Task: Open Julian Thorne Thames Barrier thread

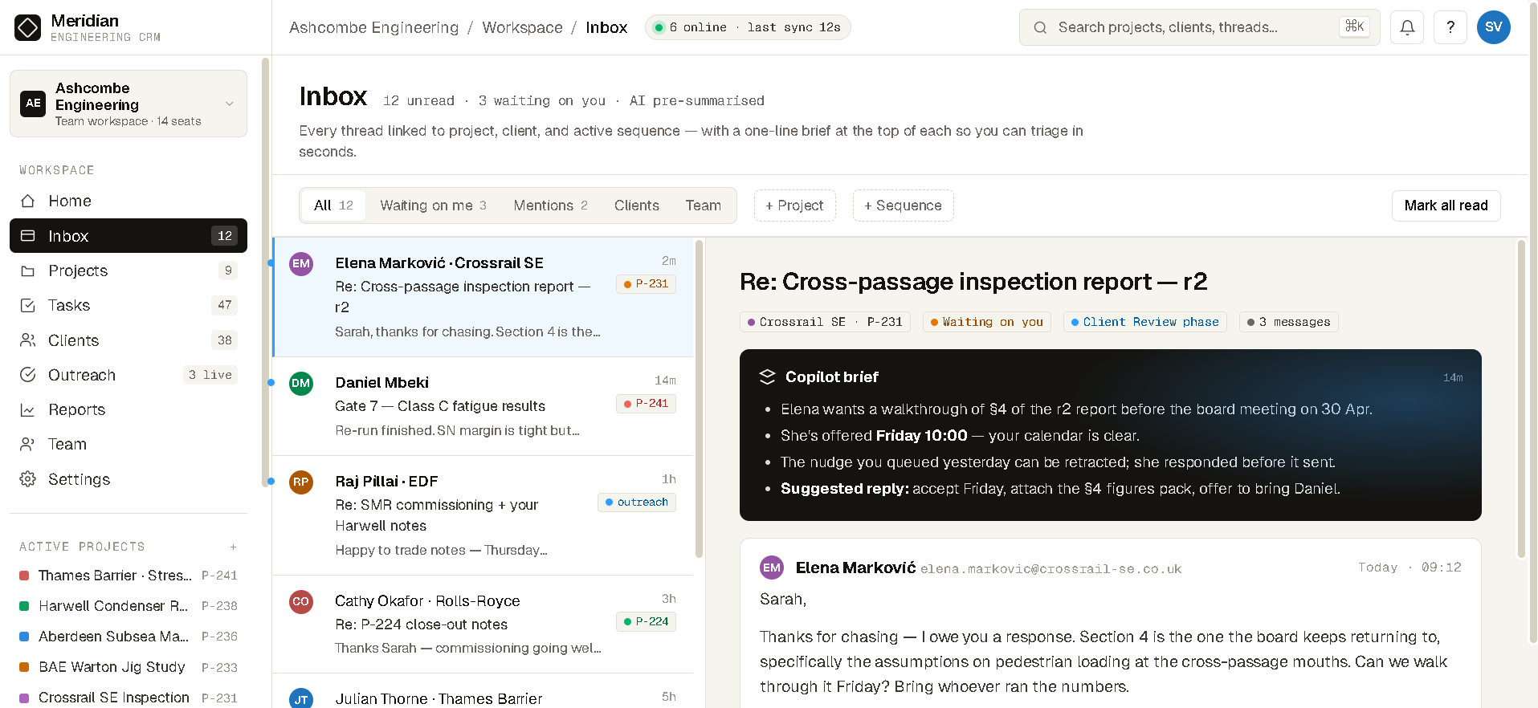Action: [x=483, y=691]
